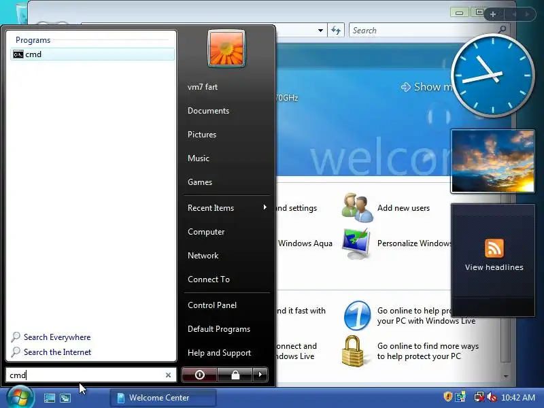544x408 pixels.
Task: Click the padlock protect your PC icon
Action: (x=352, y=351)
